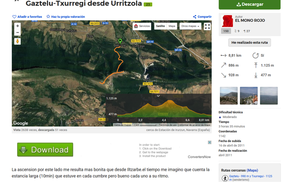Open the fullscreen map view
287x182 pixels.
click(207, 26)
